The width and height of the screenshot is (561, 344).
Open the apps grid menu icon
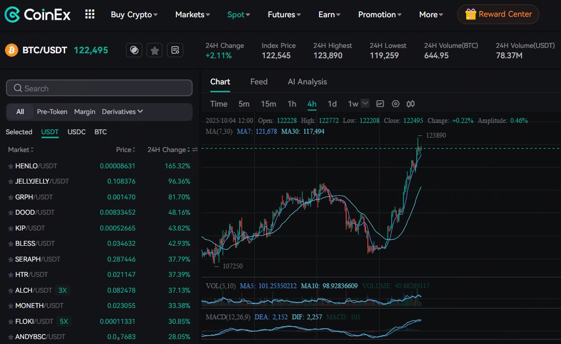click(x=90, y=14)
